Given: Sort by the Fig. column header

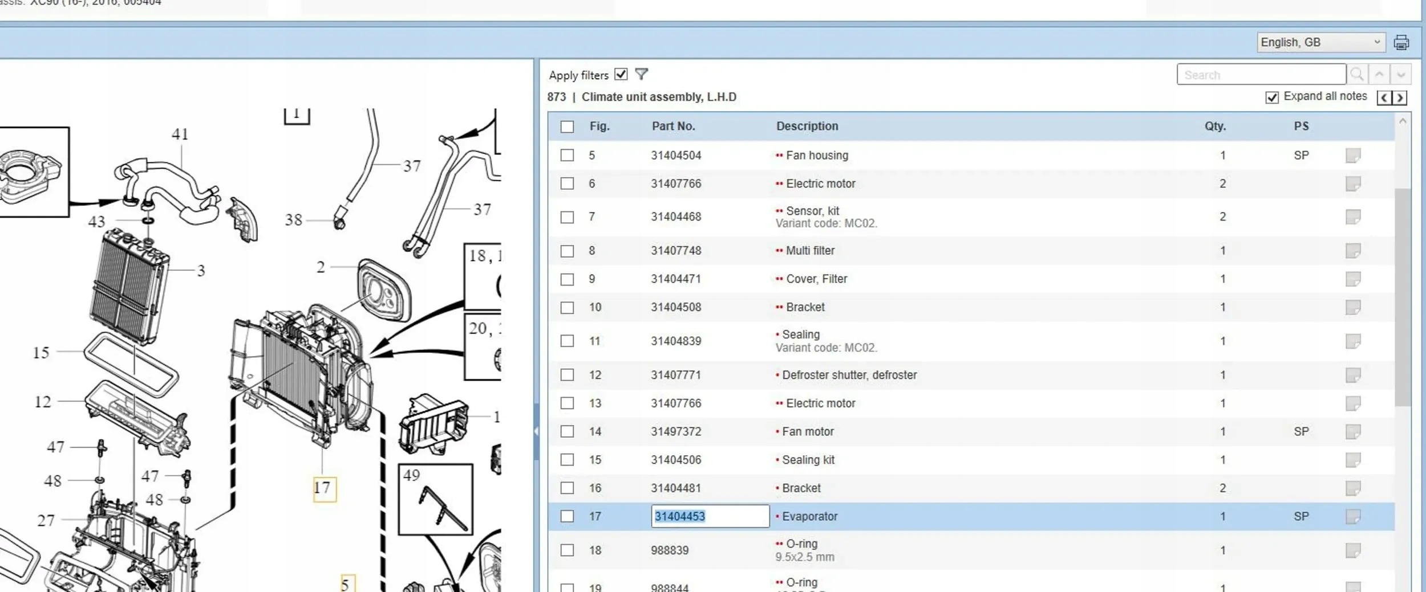Looking at the screenshot, I should click(x=599, y=126).
